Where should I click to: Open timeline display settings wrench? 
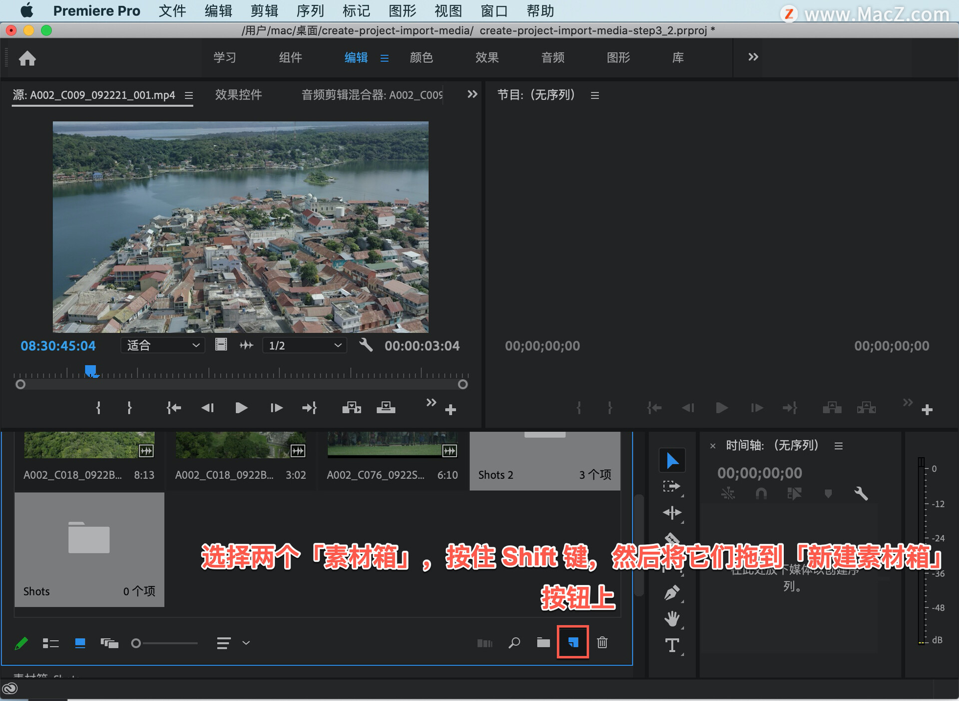pyautogui.click(x=861, y=494)
